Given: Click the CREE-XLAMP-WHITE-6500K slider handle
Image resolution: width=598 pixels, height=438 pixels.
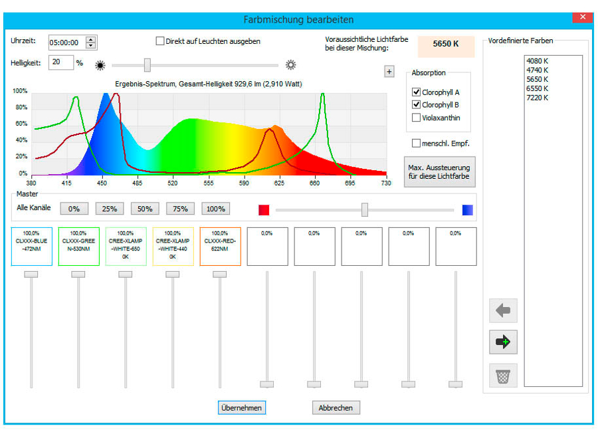Looking at the screenshot, I should [126, 274].
